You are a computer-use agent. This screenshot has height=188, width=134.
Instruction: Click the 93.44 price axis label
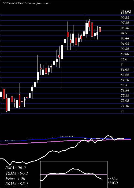coord(125,38)
